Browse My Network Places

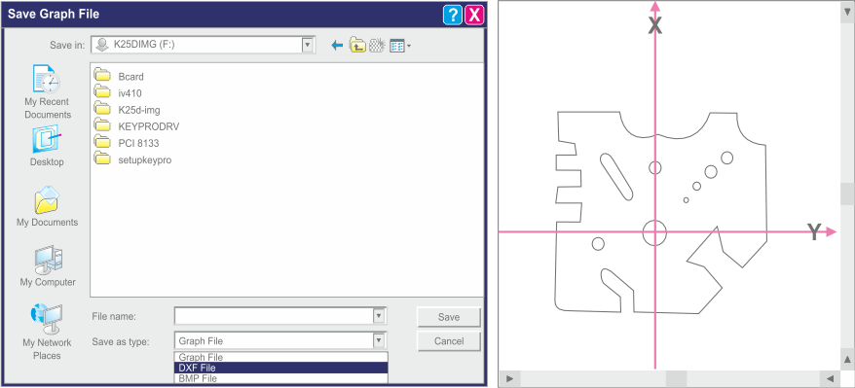tap(47, 332)
